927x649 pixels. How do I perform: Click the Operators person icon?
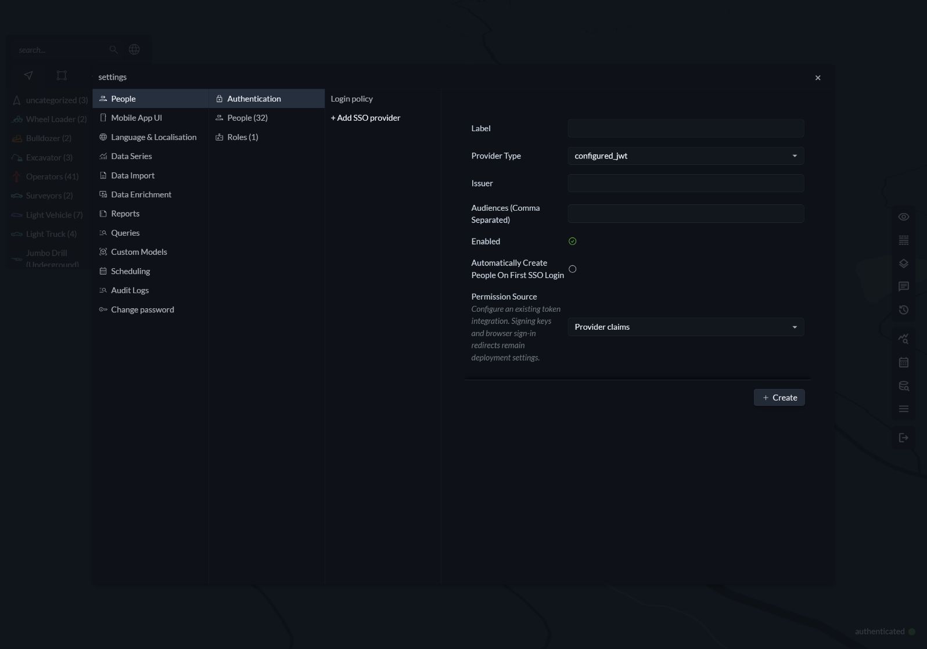(x=17, y=176)
